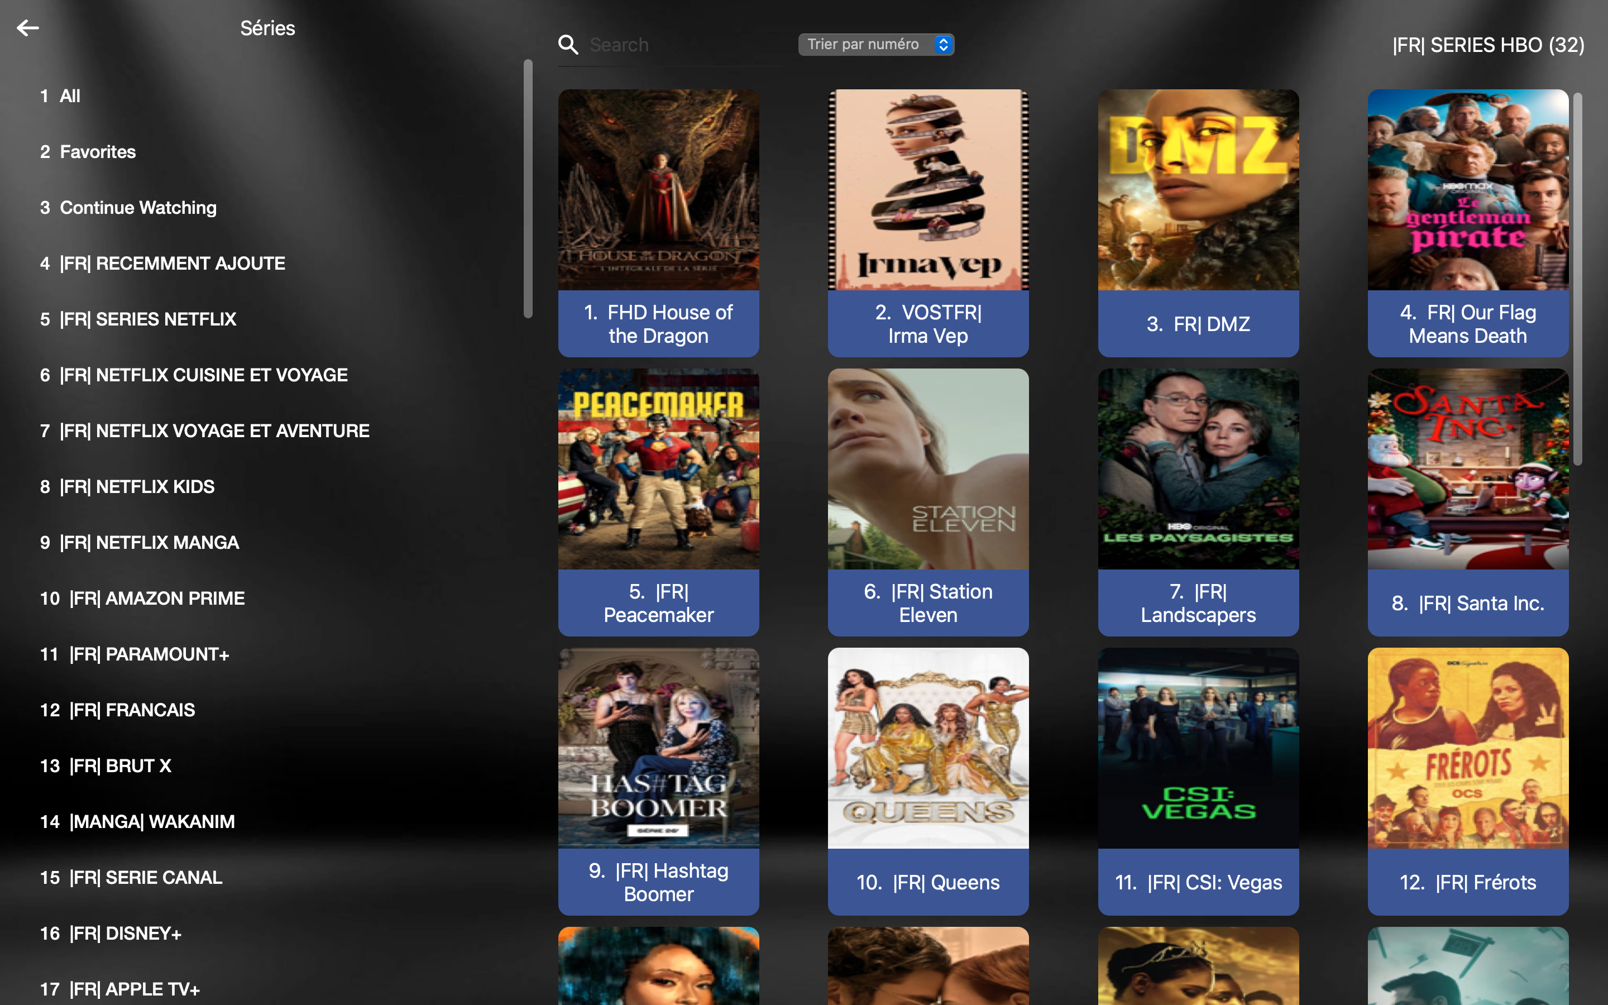The image size is (1608, 1005).
Task: Open |FR| AMAZON PRIME category
Action: pyautogui.click(x=143, y=598)
